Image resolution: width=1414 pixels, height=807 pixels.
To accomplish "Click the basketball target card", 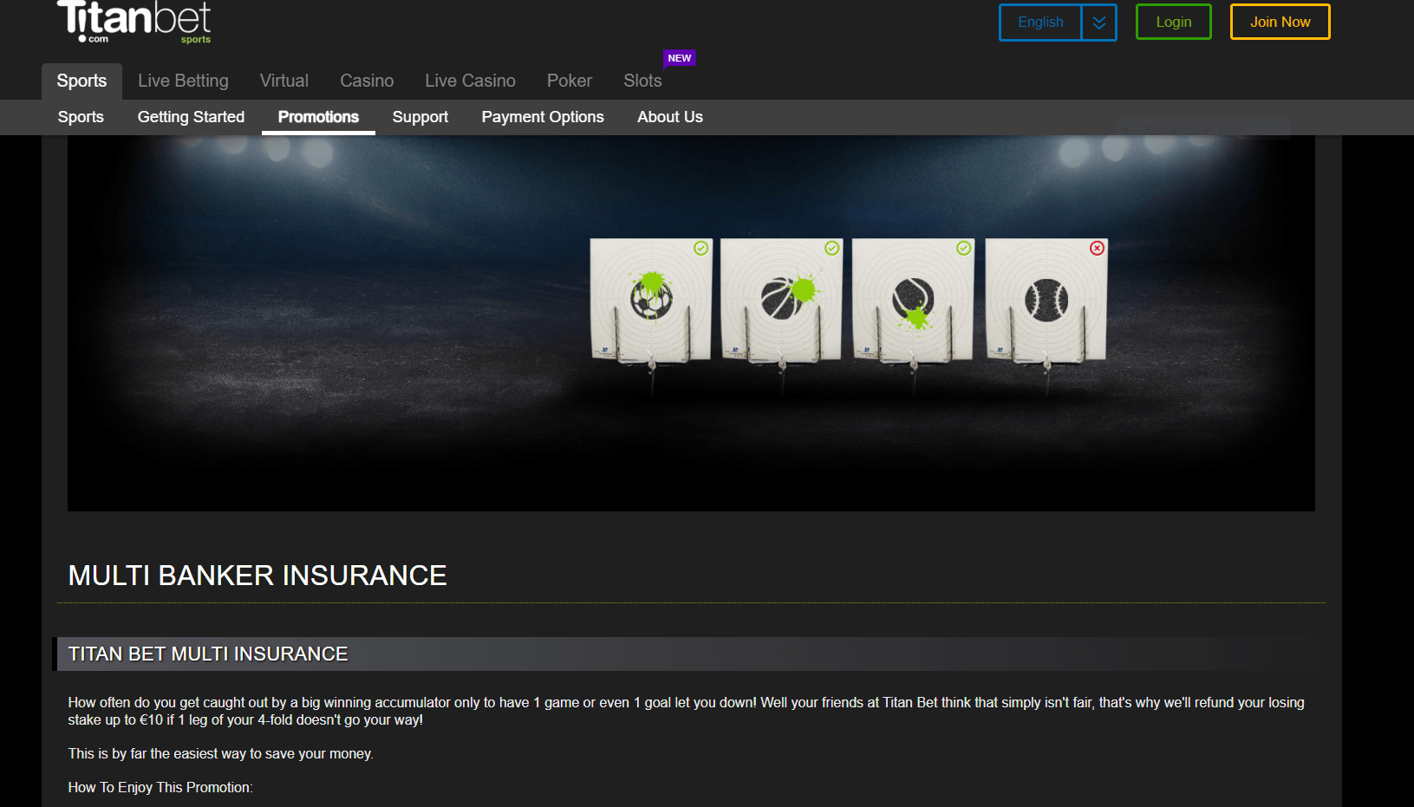I will tap(781, 299).
